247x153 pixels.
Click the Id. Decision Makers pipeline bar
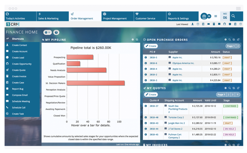(96, 83)
